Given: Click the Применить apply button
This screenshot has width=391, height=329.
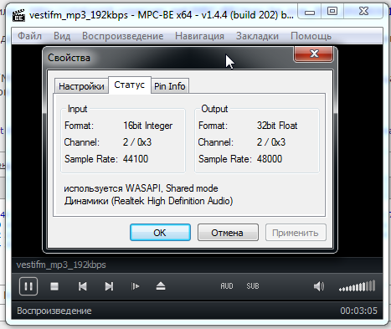Looking at the screenshot, I should (296, 233).
